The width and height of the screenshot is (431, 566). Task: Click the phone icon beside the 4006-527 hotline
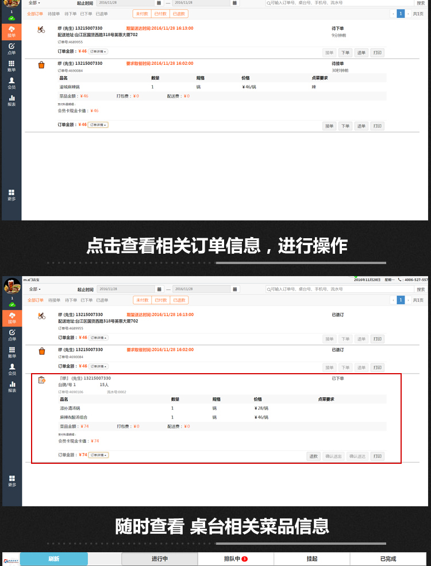(x=400, y=280)
